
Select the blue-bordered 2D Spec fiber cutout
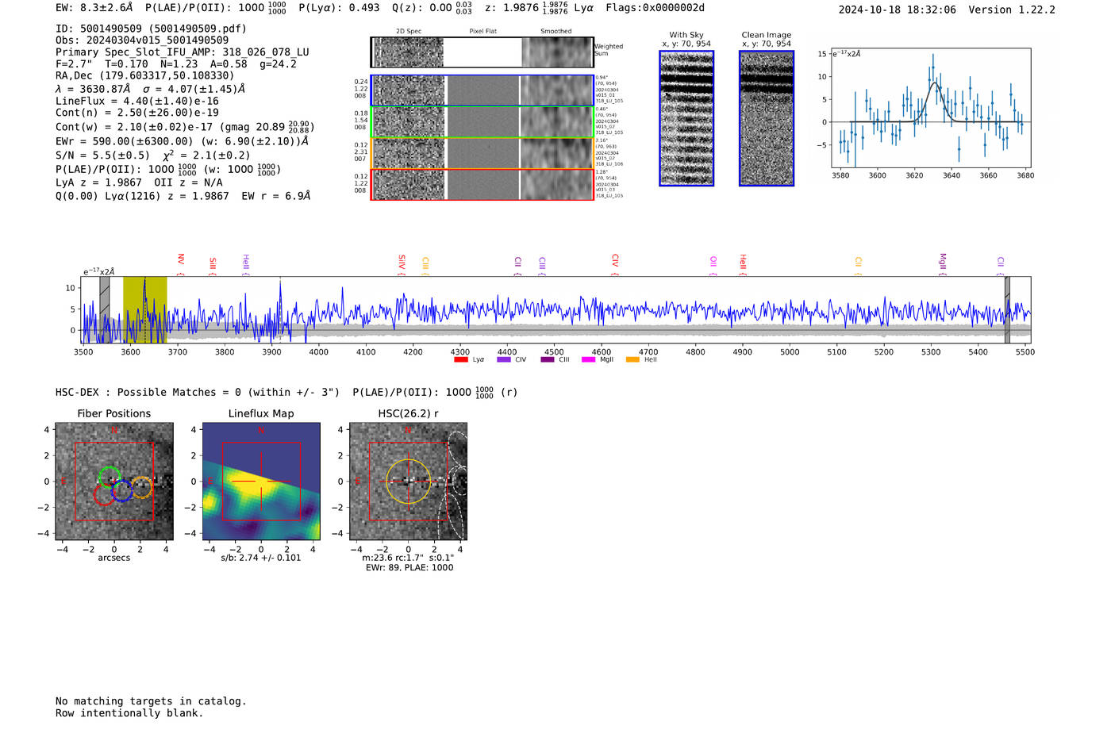[x=409, y=90]
